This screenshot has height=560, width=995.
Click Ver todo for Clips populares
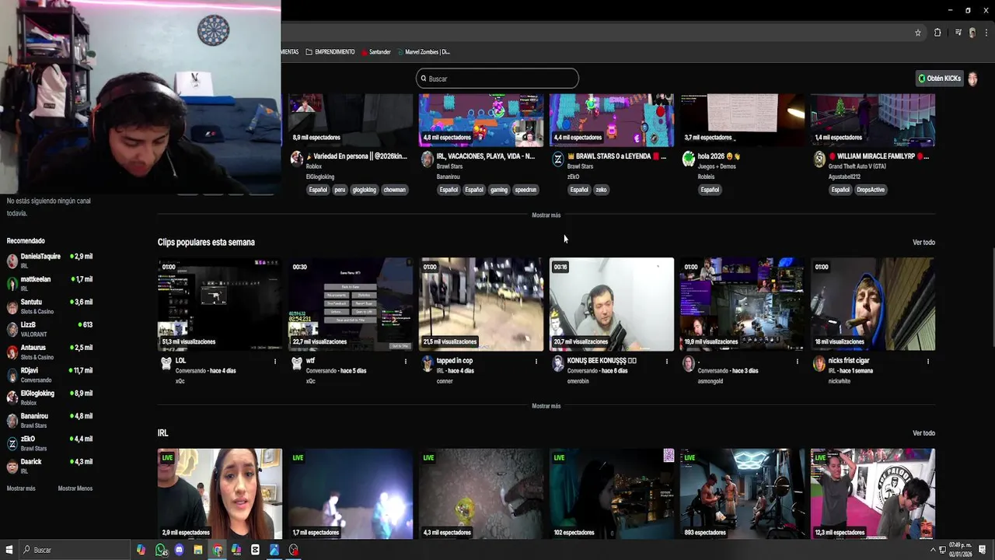pyautogui.click(x=923, y=243)
